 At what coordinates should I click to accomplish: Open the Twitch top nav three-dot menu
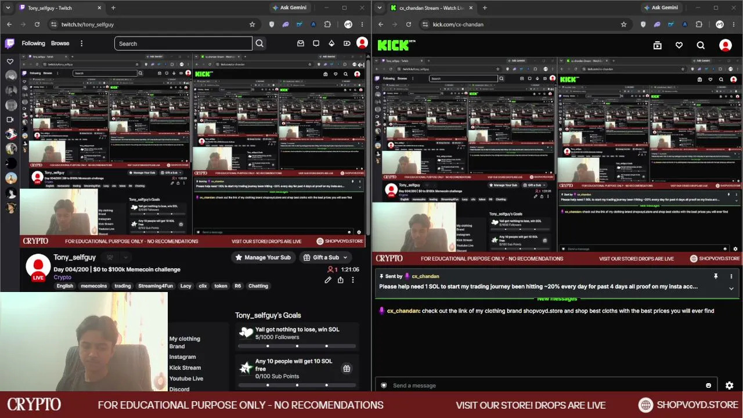(x=81, y=44)
